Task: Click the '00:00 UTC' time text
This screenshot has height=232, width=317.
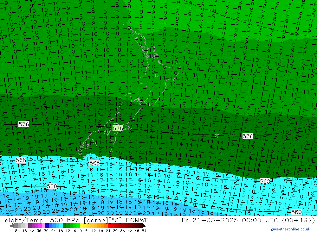Action: pos(260,220)
